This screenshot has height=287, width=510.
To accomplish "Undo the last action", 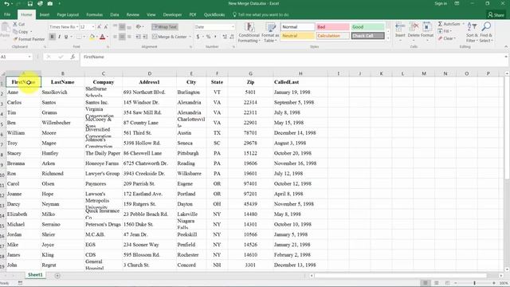I will click(x=6, y=3).
